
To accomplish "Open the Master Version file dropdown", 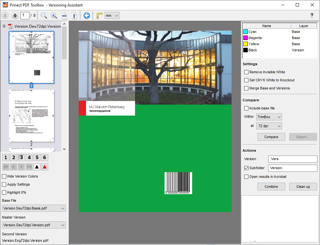I will point(34,225).
